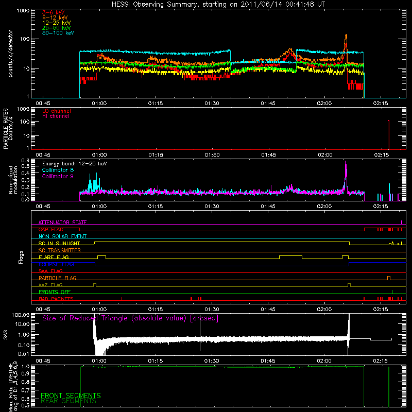The width and height of the screenshot is (412, 412).
Task: Click the Energy band: 12-25 keV label
Action: pos(75,164)
